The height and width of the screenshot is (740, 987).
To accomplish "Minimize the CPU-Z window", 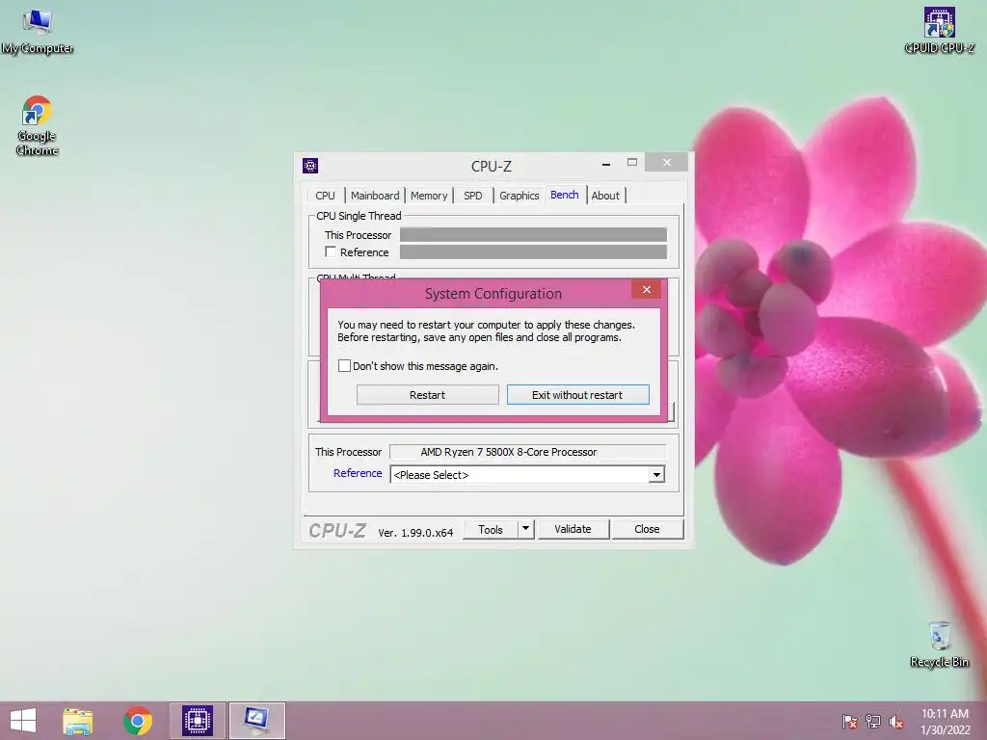I will point(606,164).
